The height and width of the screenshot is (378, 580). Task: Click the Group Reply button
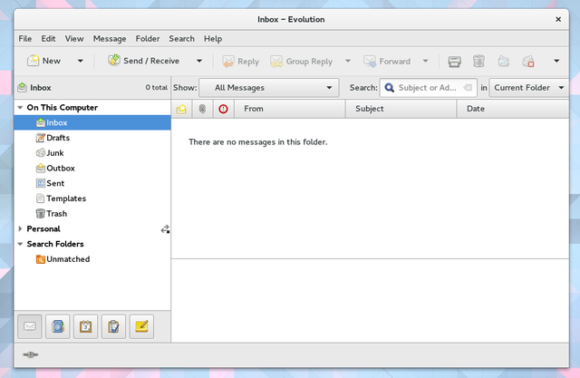coord(302,62)
